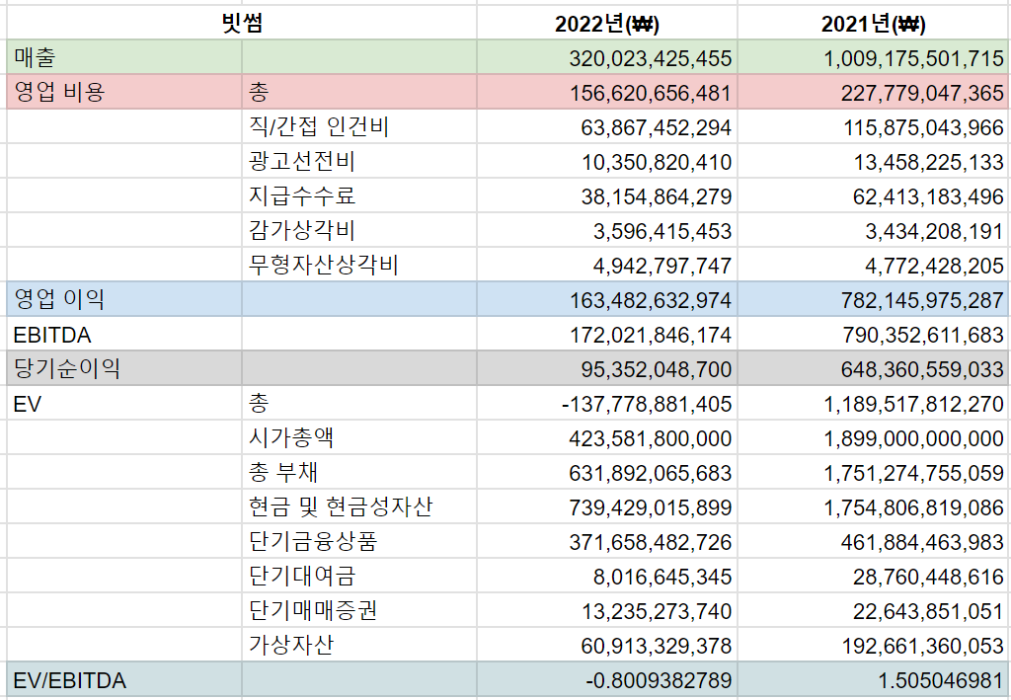The height and width of the screenshot is (700, 1011).
Task: Select value 156,620,656,481
Action: coord(650,94)
